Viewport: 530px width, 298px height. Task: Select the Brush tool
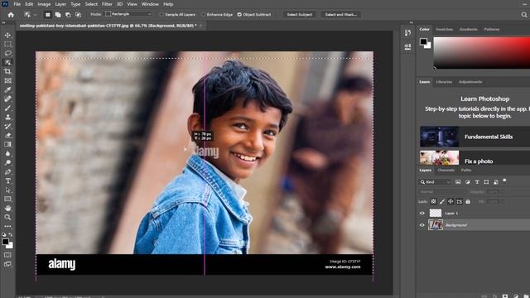point(7,108)
